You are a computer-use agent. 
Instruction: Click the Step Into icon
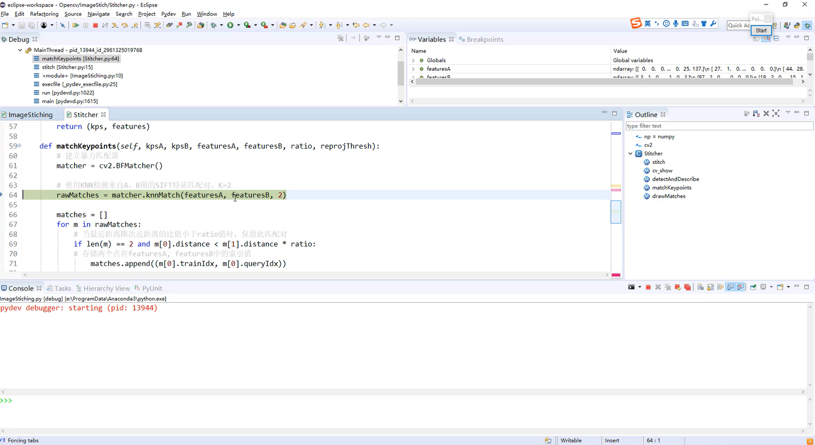115,25
